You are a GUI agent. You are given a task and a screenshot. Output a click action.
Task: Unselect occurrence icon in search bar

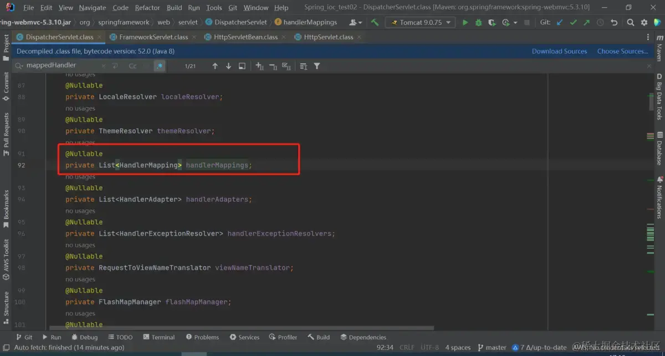point(273,66)
